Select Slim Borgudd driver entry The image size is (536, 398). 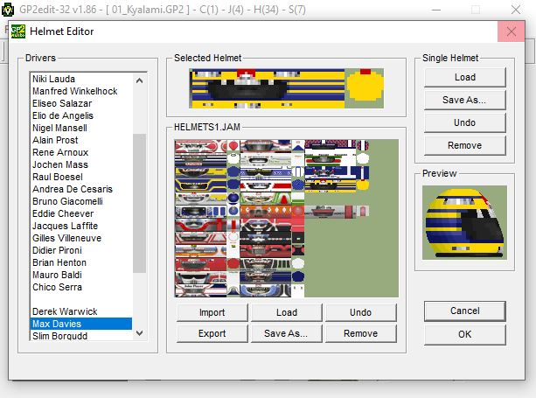[61, 336]
